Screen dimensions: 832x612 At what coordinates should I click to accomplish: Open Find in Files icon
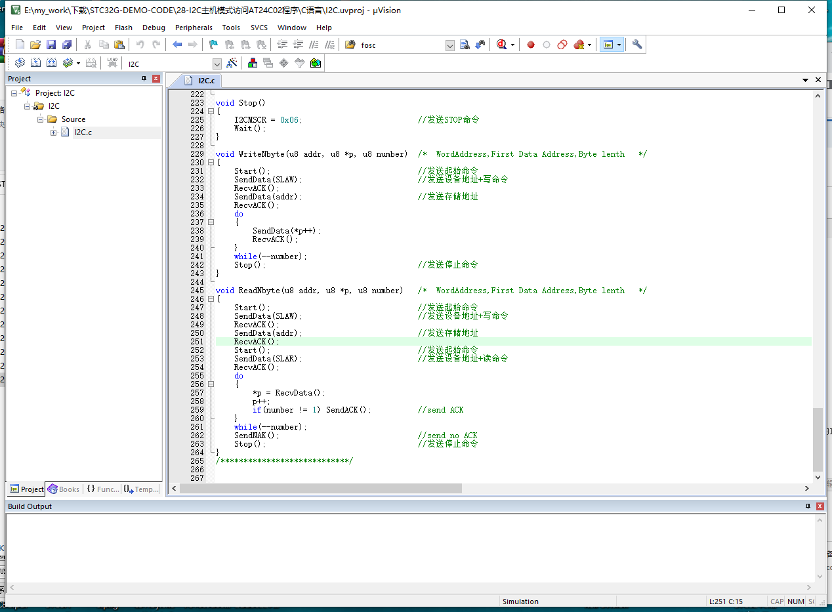(x=350, y=45)
